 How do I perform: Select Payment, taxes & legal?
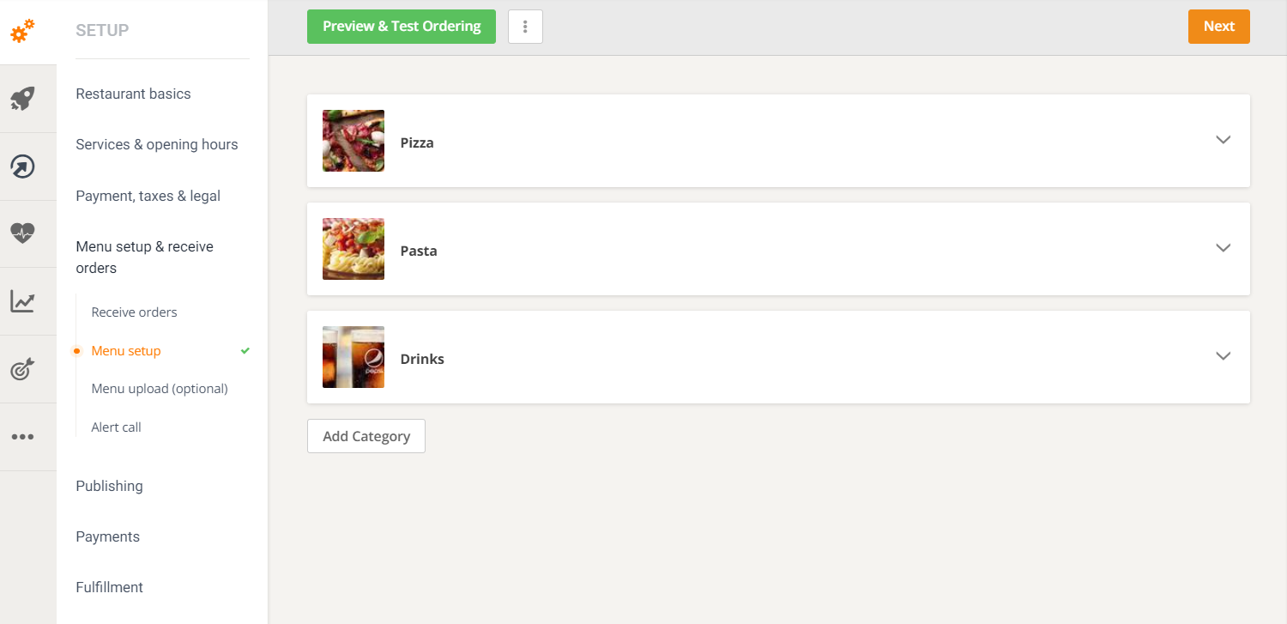148,196
